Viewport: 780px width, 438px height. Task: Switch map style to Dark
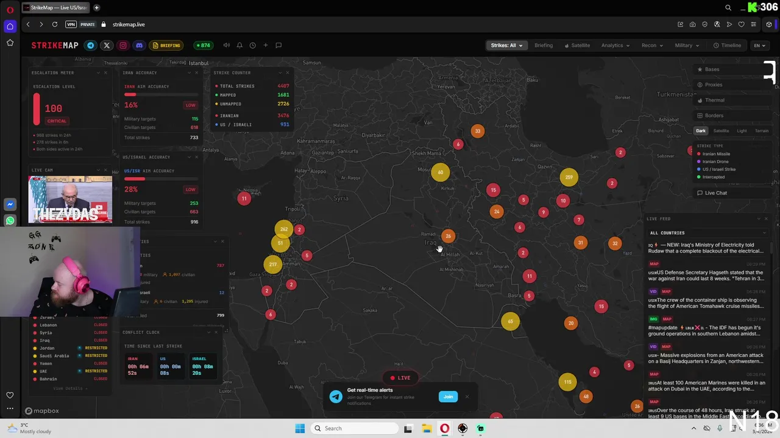coord(701,131)
